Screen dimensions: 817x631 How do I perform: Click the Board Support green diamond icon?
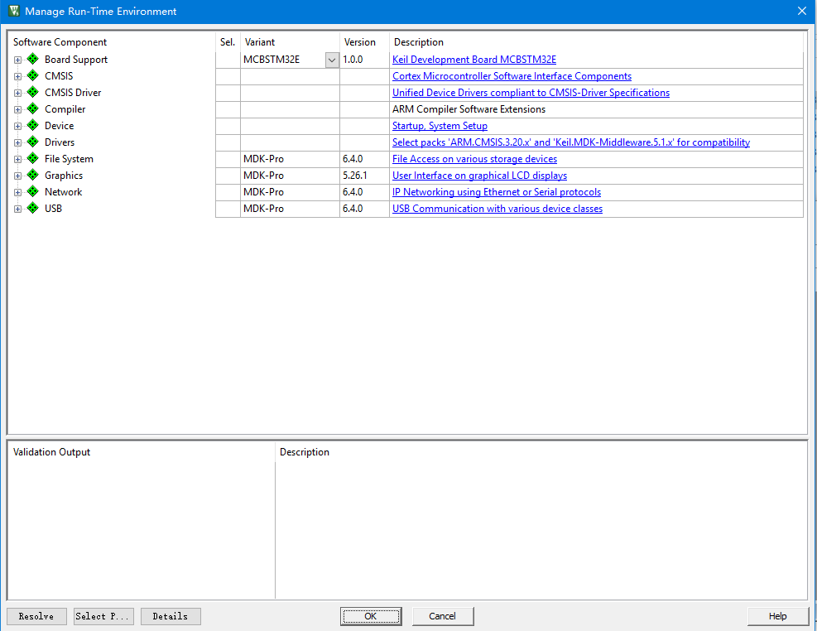click(x=33, y=59)
